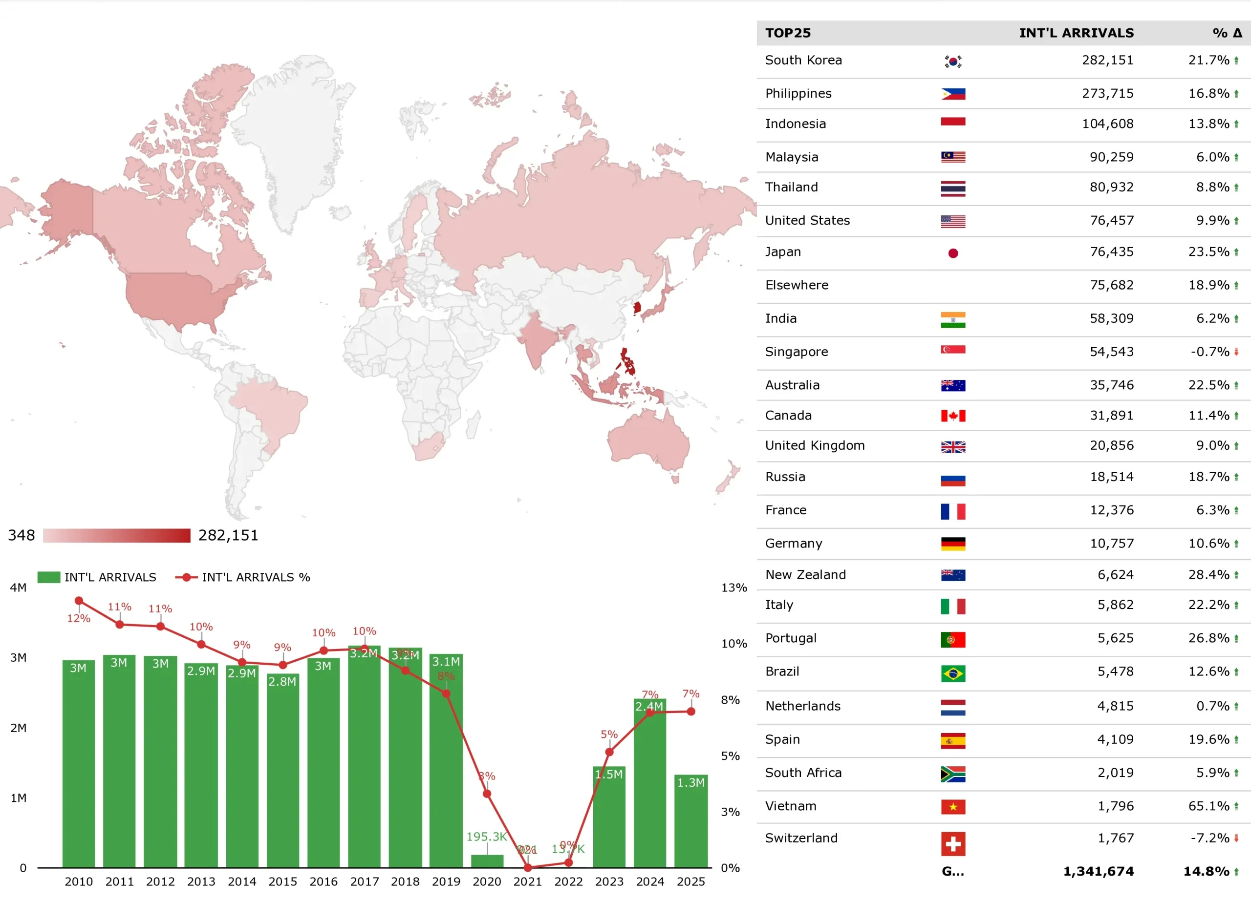Image resolution: width=1251 pixels, height=902 pixels.
Task: Click the New Zealand flag icon
Action: (x=952, y=575)
